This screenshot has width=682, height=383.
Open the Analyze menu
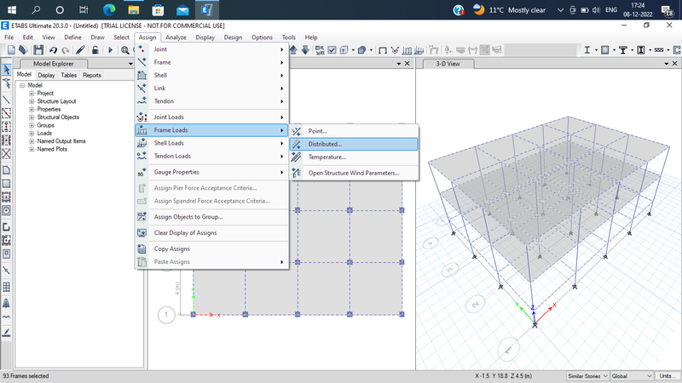(176, 37)
